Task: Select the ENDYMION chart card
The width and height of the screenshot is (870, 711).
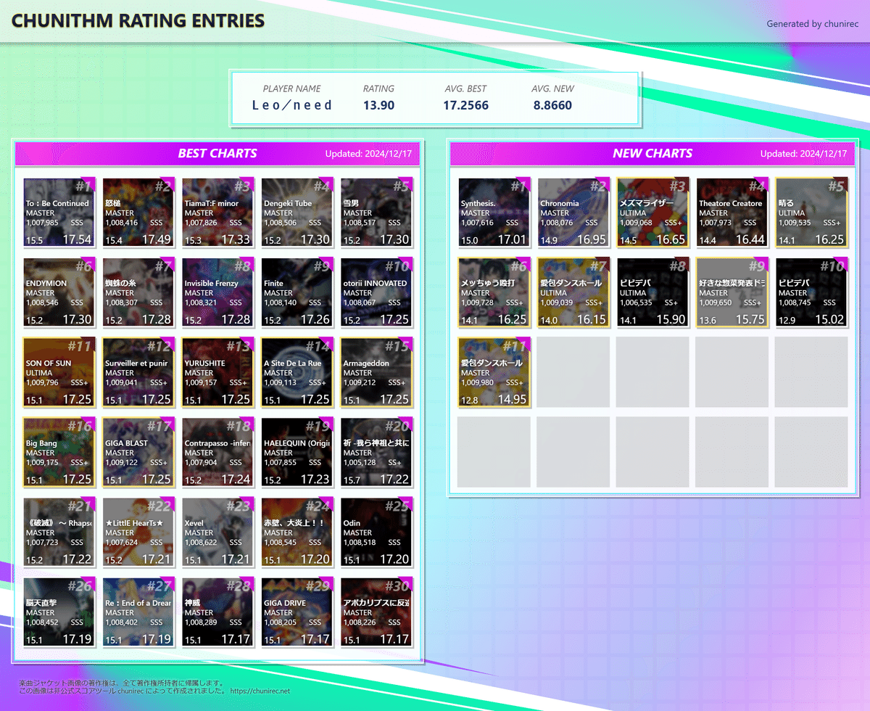Action: click(59, 292)
